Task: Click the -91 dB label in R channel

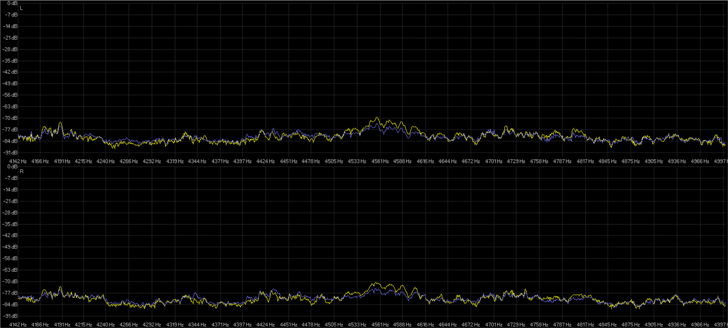Action: 10,316
